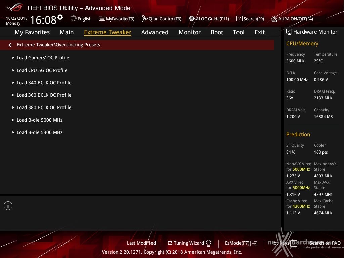Expand arrow beside Load B-die 5300 MHz
The height and width of the screenshot is (258, 344).
click(13, 132)
